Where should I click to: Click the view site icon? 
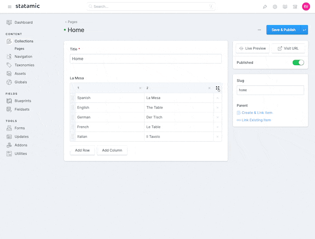click(295, 7)
